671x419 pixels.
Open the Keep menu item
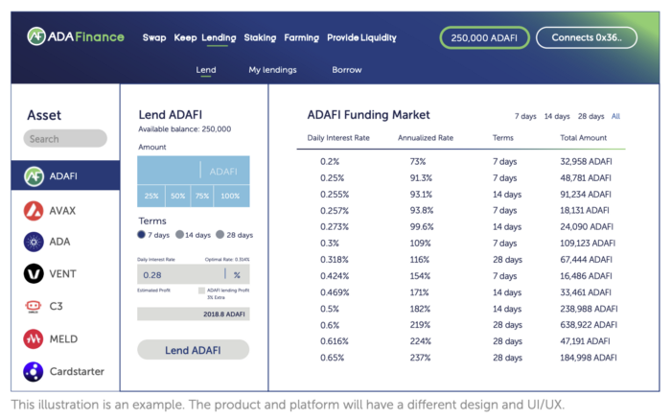click(185, 37)
